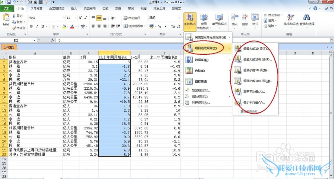
Task: Choose New Rule 新建规则
Action: 208,90
